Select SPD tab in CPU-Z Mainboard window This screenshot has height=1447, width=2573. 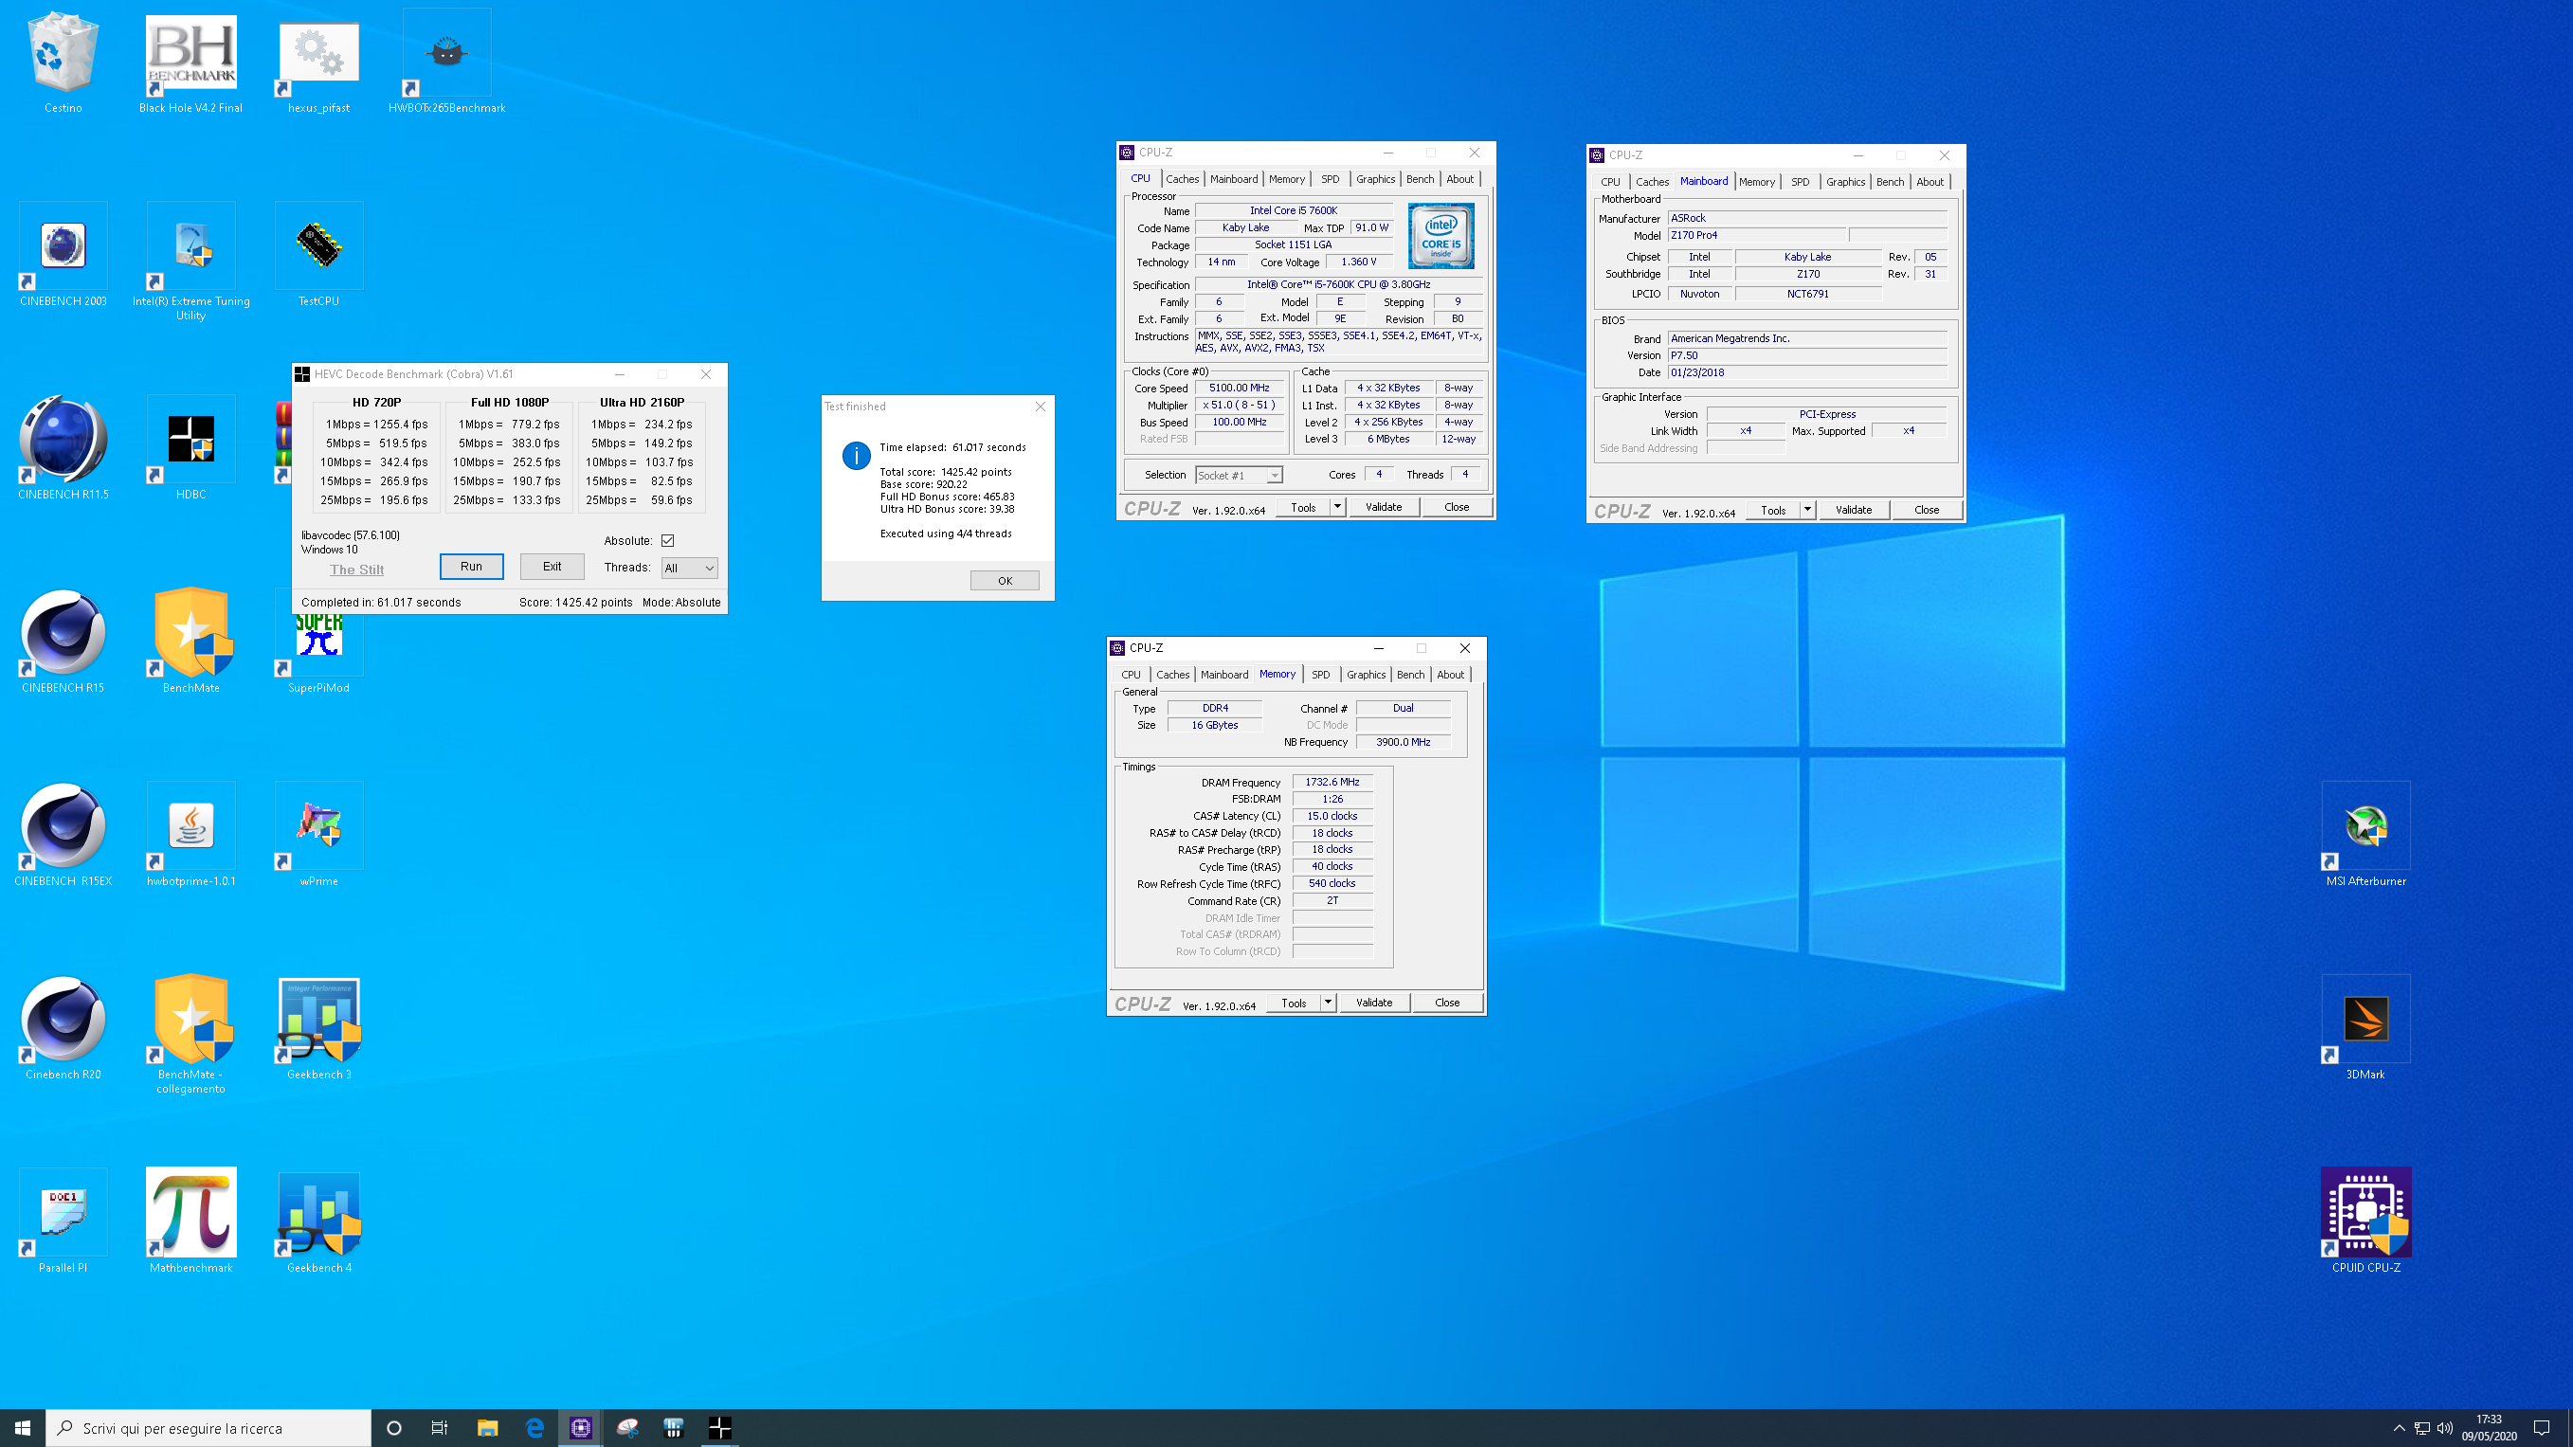[1800, 182]
